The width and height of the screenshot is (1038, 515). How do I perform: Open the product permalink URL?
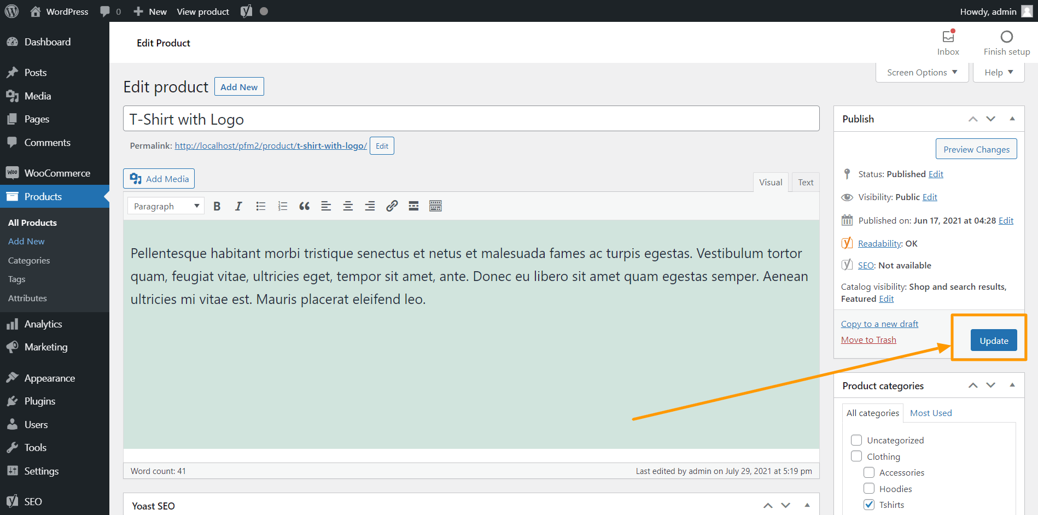271,146
